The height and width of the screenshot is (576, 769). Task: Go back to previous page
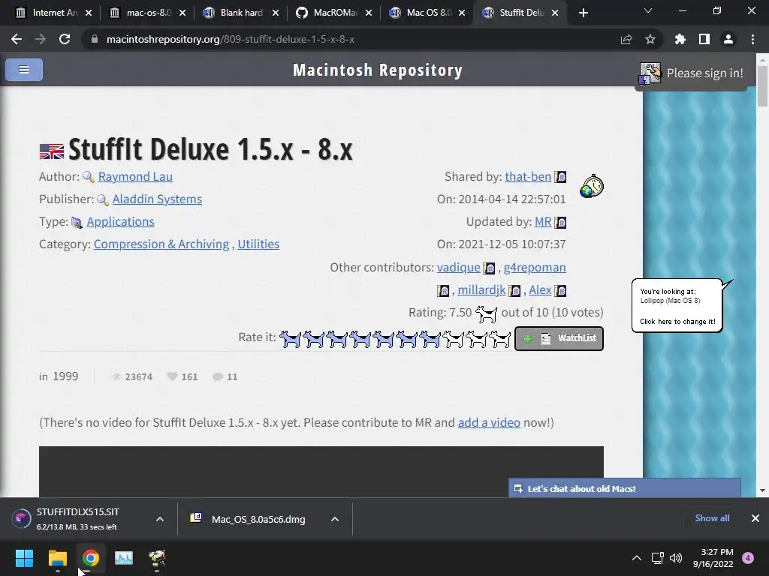click(17, 39)
